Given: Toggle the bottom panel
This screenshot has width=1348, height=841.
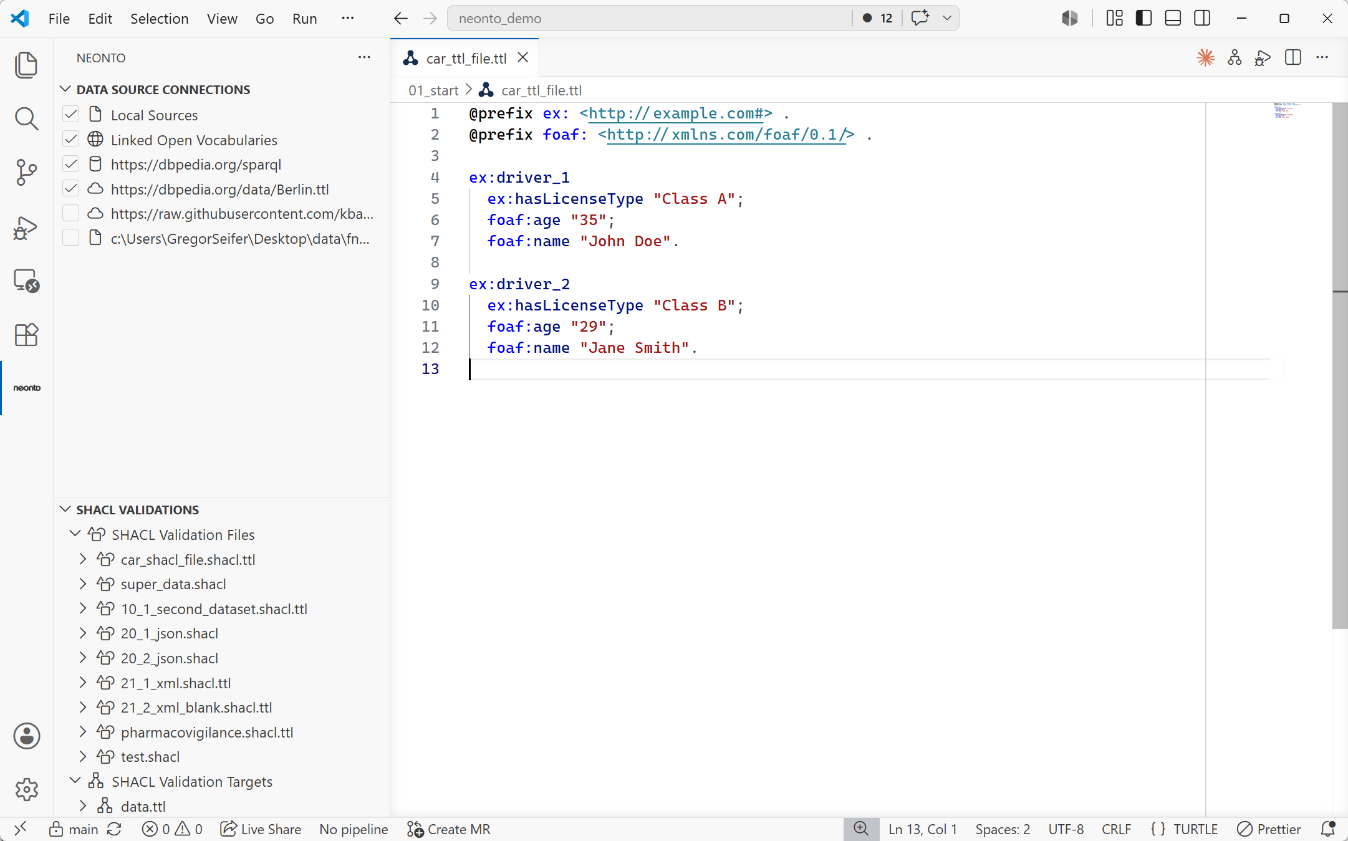Looking at the screenshot, I should click(x=1173, y=18).
